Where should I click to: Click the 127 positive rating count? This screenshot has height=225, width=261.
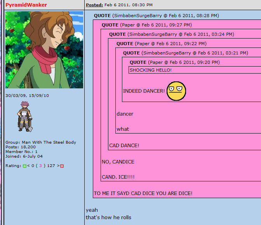click(x=51, y=165)
